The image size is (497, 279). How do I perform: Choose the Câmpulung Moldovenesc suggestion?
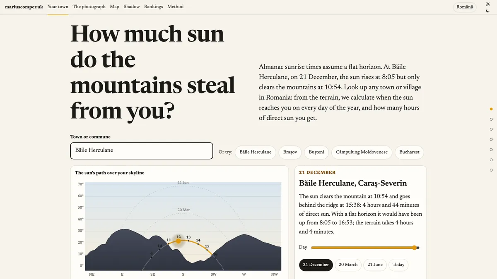(x=362, y=152)
